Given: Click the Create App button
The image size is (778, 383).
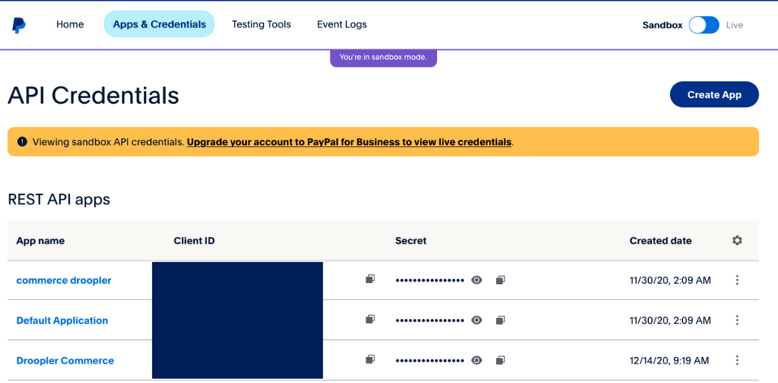Looking at the screenshot, I should pos(714,95).
